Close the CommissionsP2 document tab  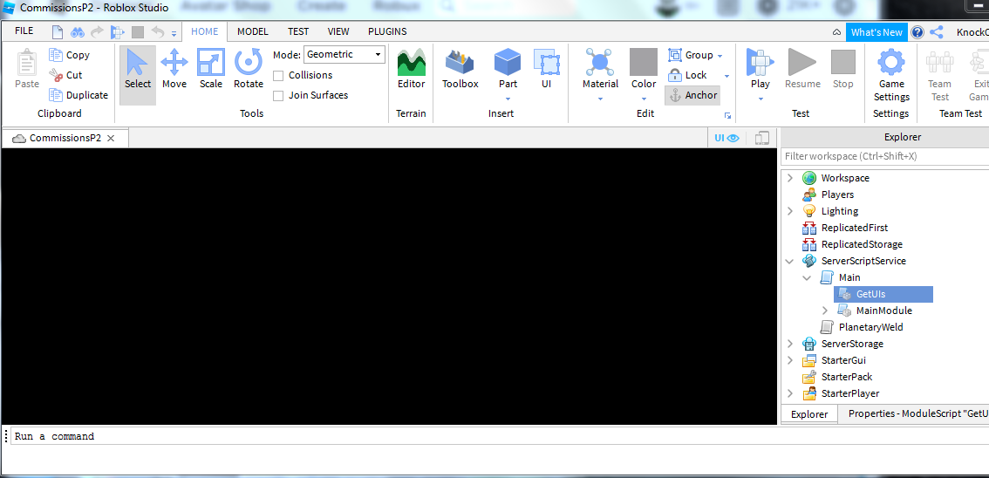[111, 138]
